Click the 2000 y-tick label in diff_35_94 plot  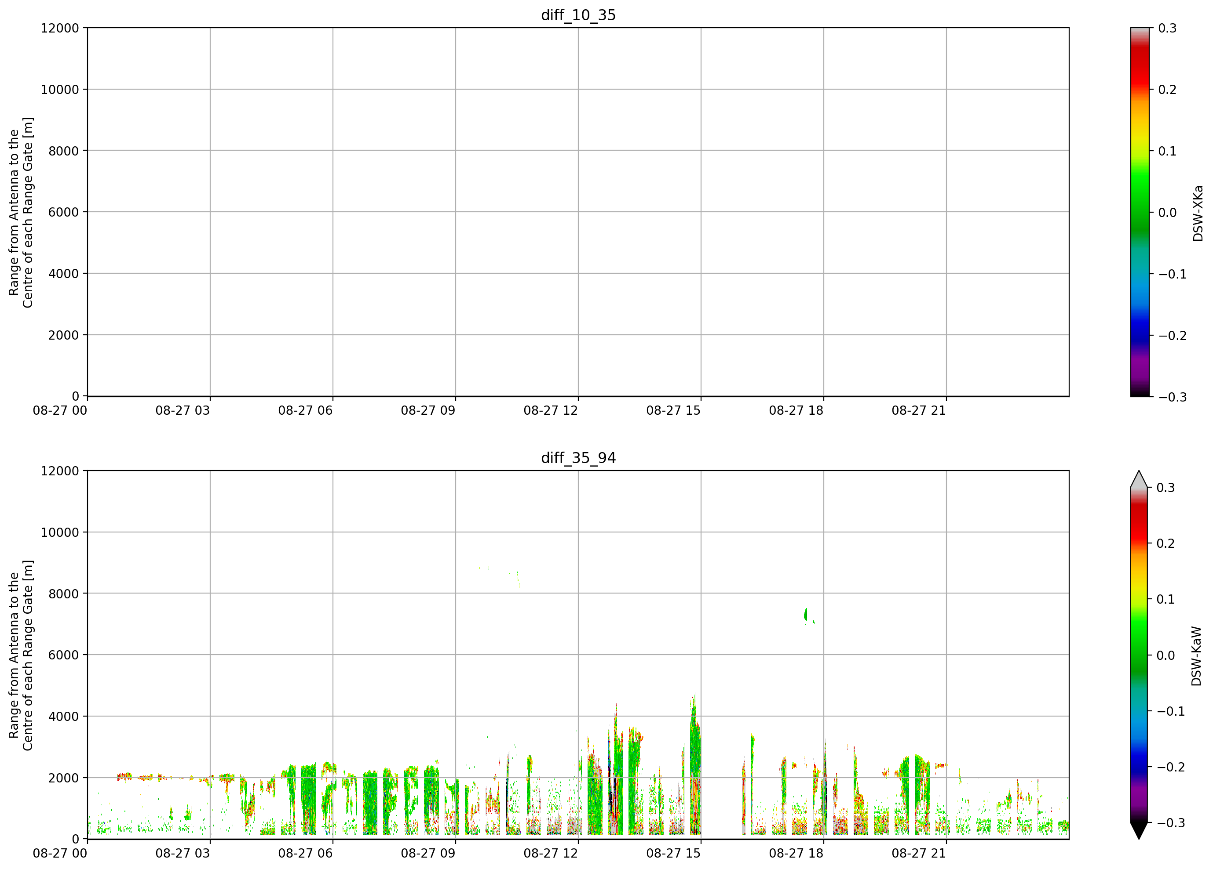click(x=63, y=778)
